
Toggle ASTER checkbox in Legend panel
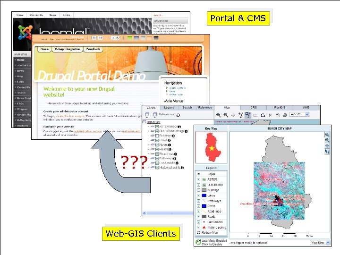[x=199, y=179]
